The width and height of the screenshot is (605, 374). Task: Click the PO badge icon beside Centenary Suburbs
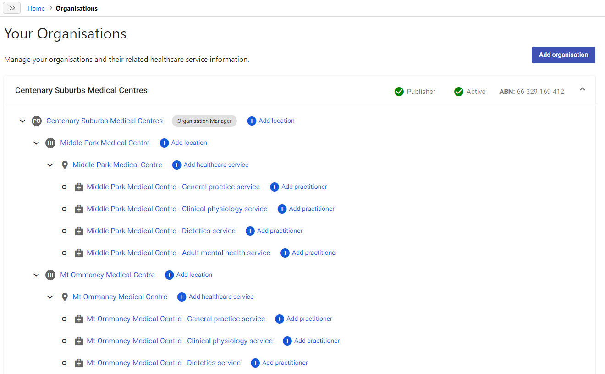coord(36,121)
